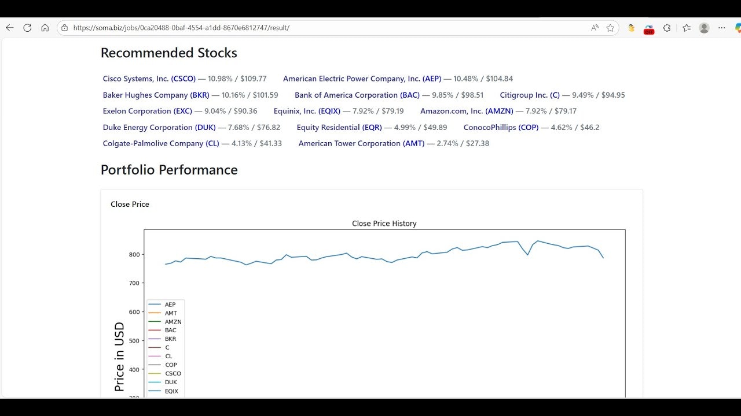Click the DuckDuckGo extension icon

pyautogui.click(x=631, y=27)
